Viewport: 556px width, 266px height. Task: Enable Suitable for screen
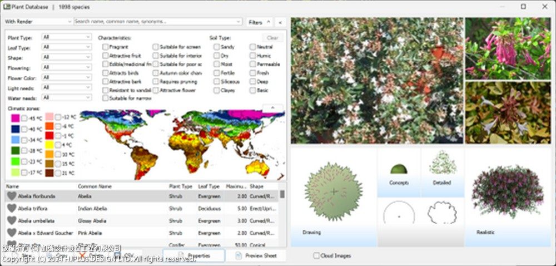[156, 47]
